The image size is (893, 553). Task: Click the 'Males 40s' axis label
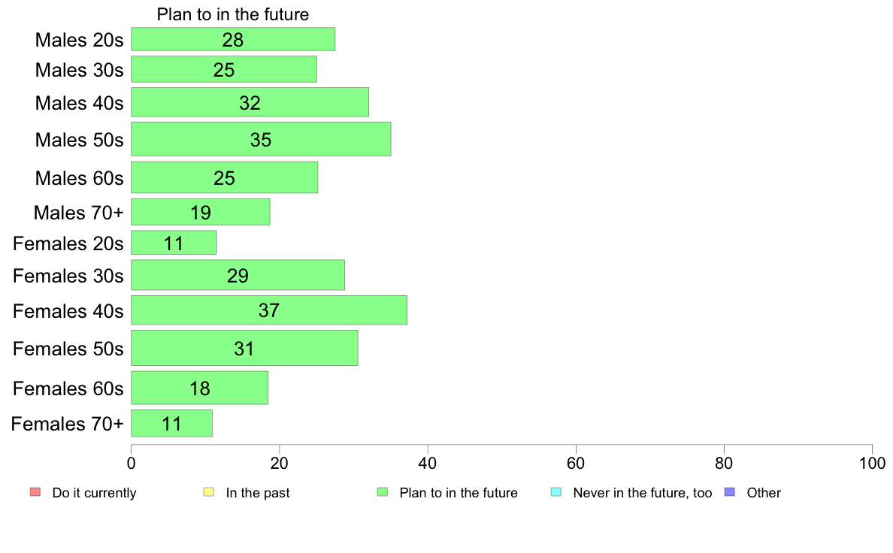79,103
